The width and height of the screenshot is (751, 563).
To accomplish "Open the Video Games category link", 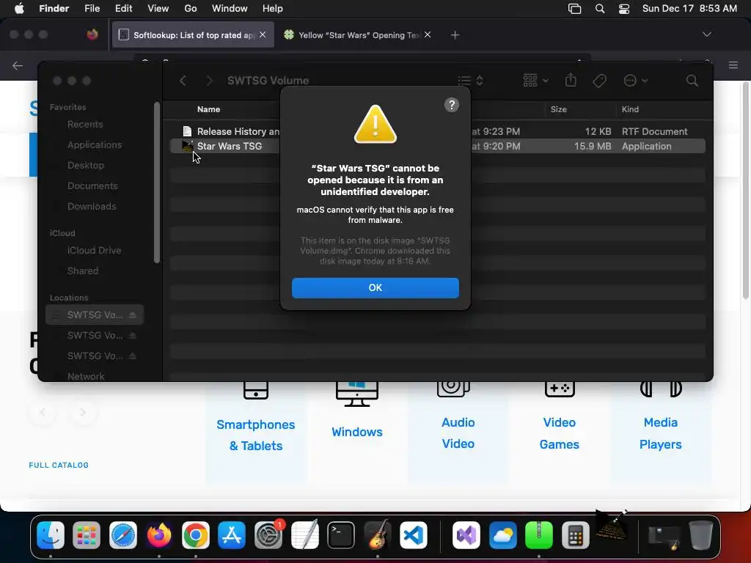I will 559,433.
